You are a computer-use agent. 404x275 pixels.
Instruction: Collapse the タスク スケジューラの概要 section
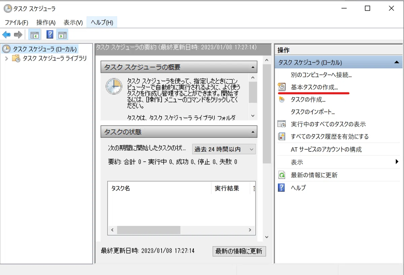(253, 67)
